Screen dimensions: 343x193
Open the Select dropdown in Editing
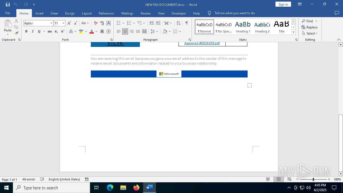310,34
